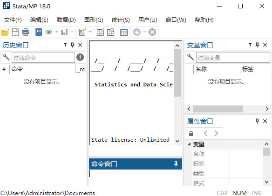272x196 pixels.
Task: Click the exclamation error-filter icon
Action: click(x=80, y=57)
